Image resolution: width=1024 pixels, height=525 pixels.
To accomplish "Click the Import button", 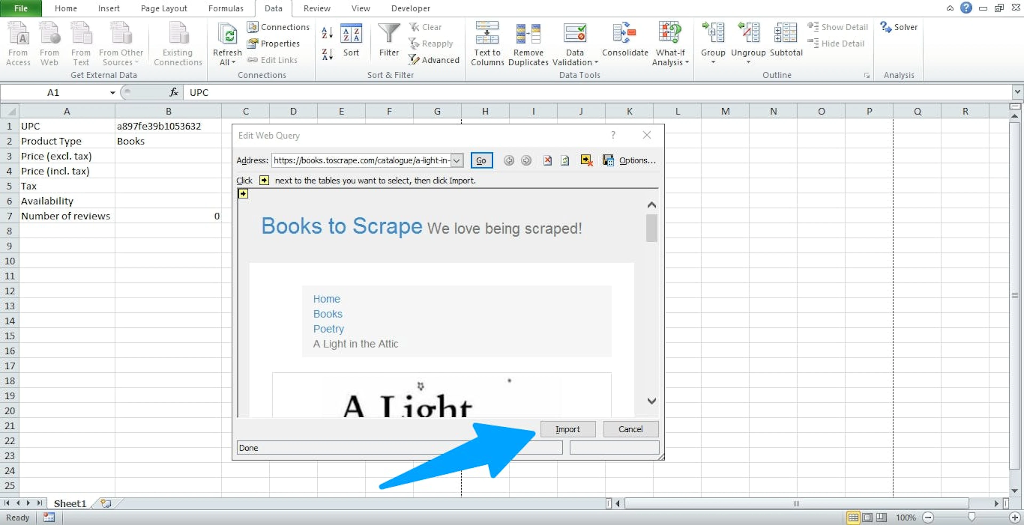I will tap(568, 429).
